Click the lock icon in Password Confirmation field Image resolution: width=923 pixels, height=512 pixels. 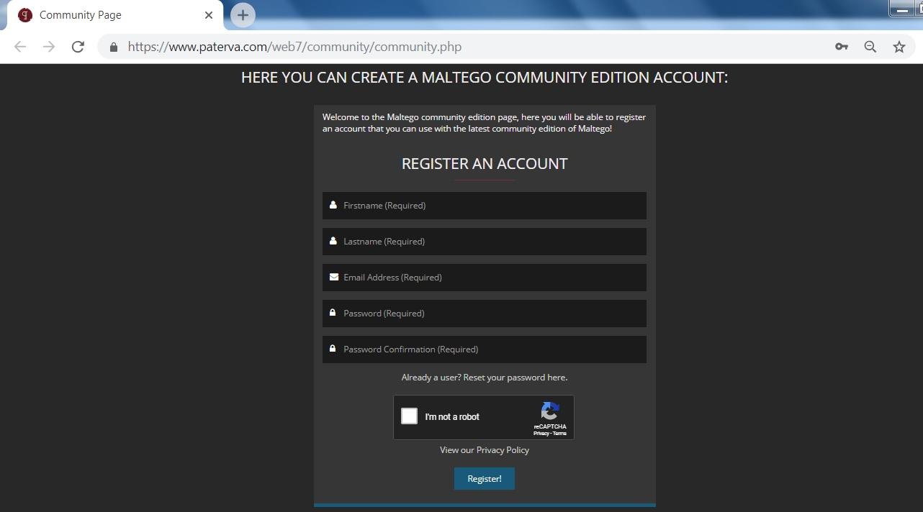click(333, 349)
